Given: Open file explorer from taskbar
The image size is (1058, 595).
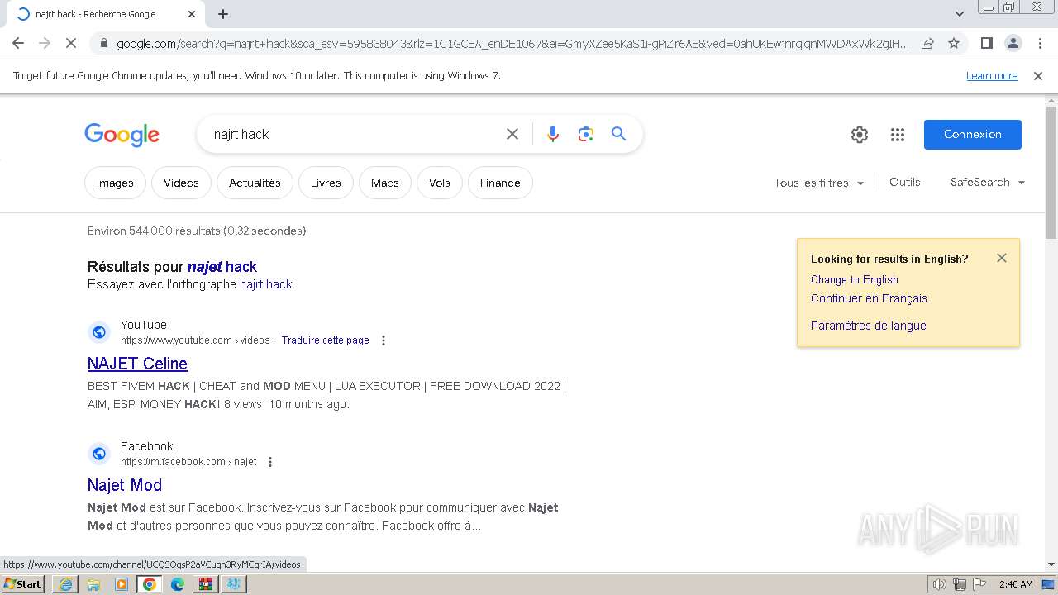Looking at the screenshot, I should 93,584.
